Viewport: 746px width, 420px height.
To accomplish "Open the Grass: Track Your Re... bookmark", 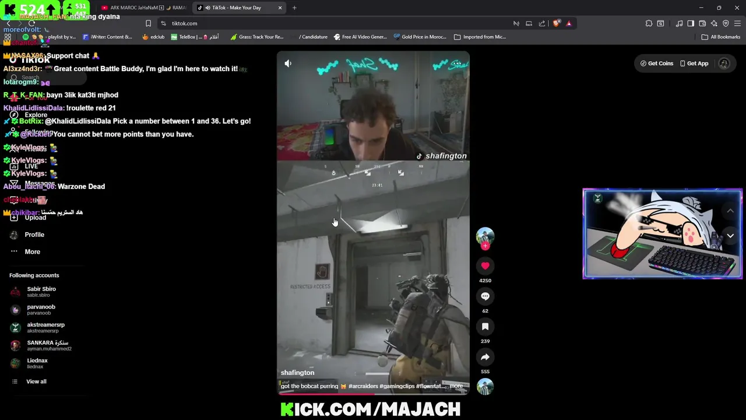I will click(256, 37).
